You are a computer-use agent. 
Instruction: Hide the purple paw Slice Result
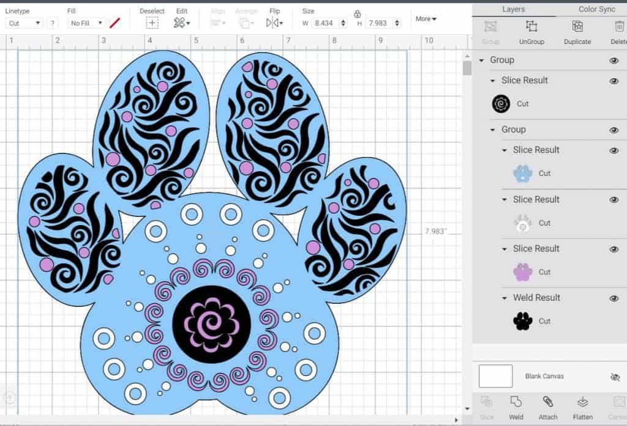[x=614, y=249]
